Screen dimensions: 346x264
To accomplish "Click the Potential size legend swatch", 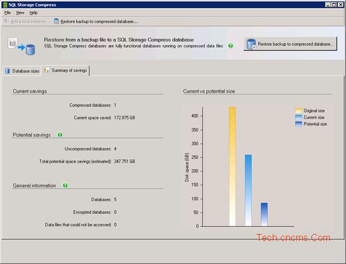I will [x=299, y=124].
